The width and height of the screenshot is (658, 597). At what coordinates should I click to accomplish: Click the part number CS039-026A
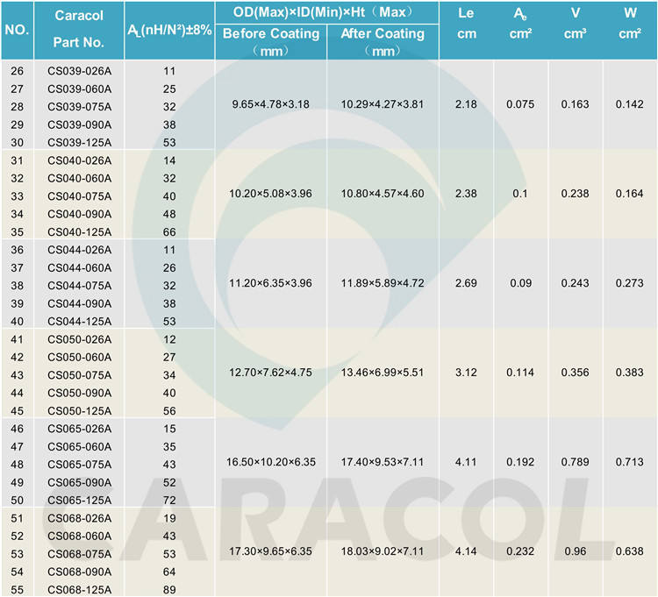(79, 71)
